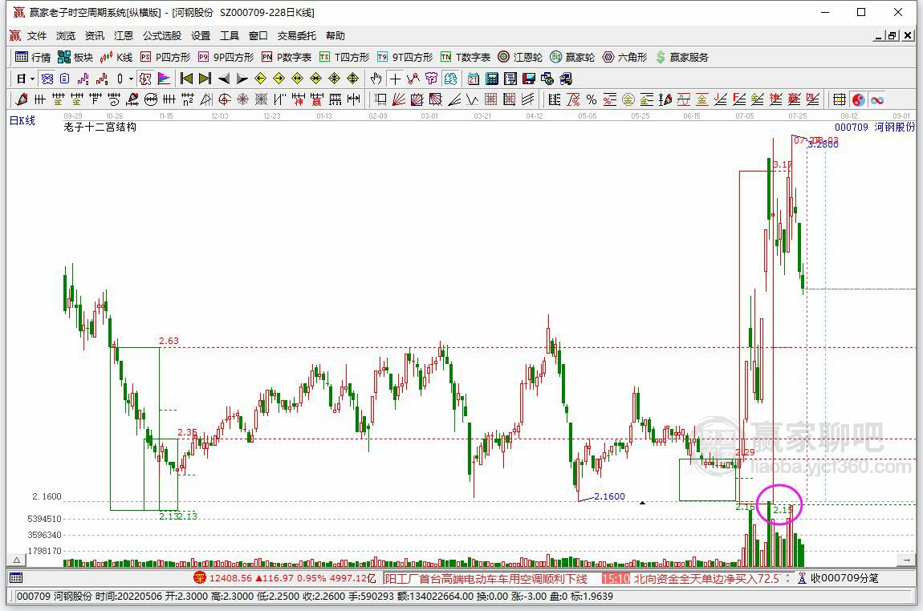Toggle the crosshair cursor tool
The width and height of the screenshot is (923, 611).
395,79
